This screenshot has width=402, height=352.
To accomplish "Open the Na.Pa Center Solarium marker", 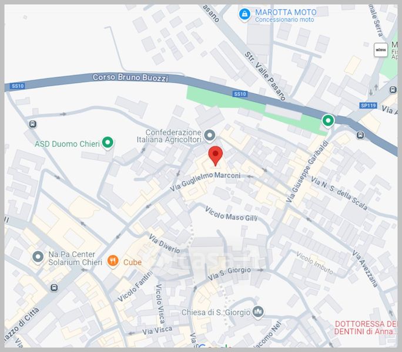I will (38, 257).
